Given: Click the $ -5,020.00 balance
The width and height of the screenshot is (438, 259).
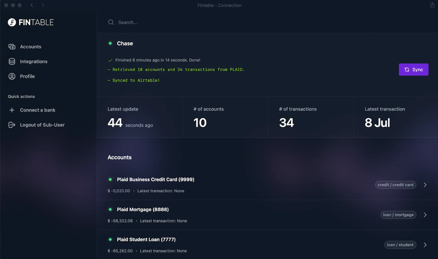Looking at the screenshot, I should tap(119, 191).
